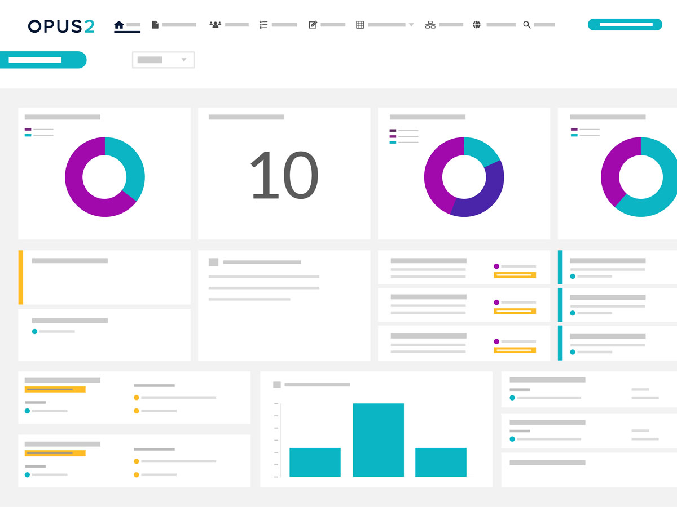
Task: Select the Sitemap hierarchy icon
Action: click(x=430, y=24)
